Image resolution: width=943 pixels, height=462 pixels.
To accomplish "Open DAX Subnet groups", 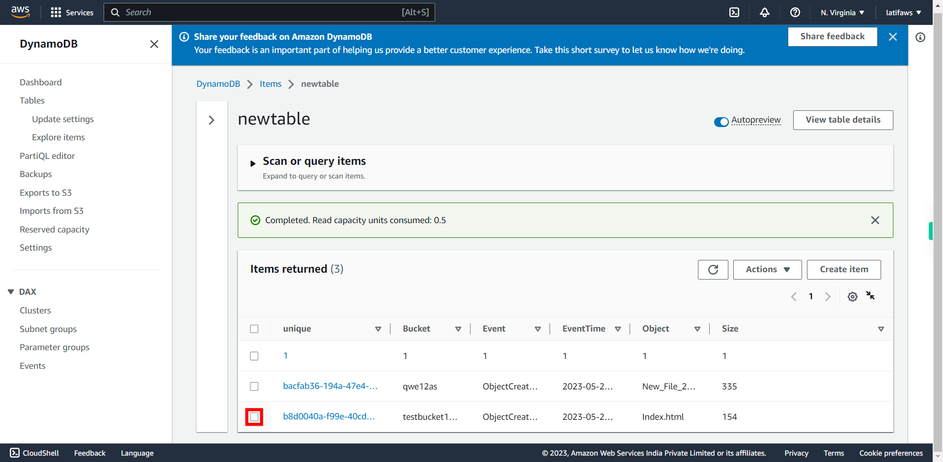I will pos(48,329).
